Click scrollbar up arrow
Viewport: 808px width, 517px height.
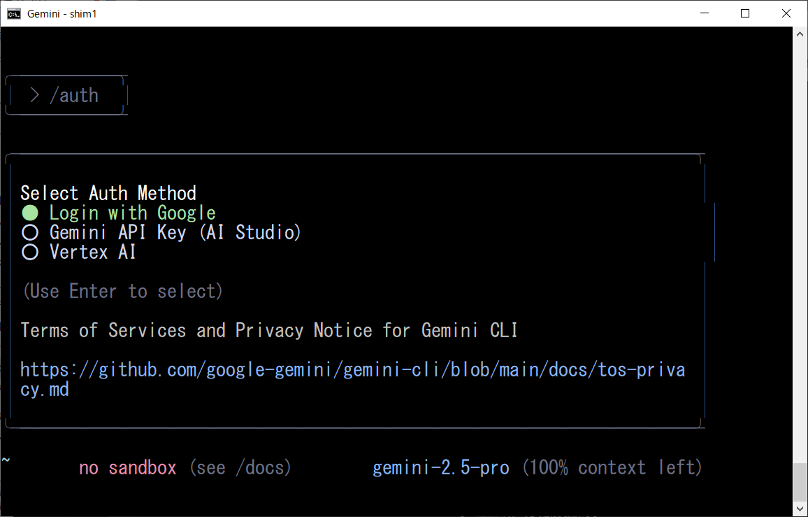[x=800, y=34]
